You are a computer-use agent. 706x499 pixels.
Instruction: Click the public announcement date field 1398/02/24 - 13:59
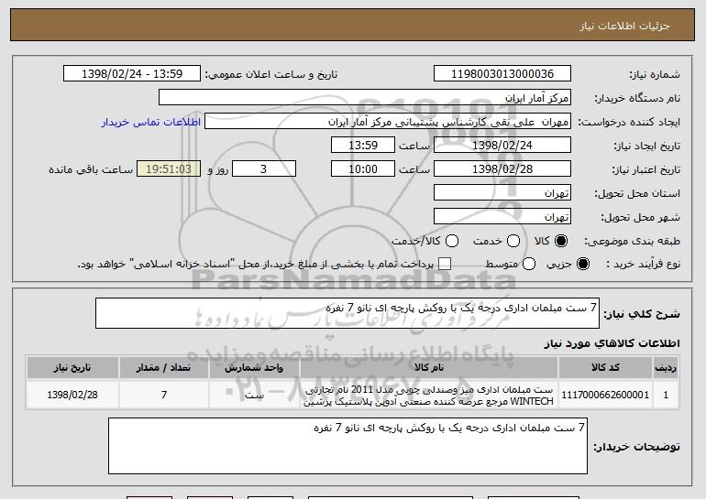(132, 73)
